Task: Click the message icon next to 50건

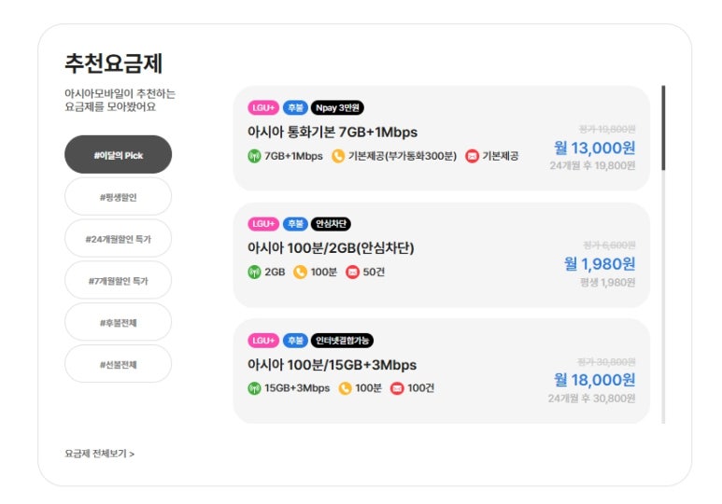Action: click(x=352, y=273)
